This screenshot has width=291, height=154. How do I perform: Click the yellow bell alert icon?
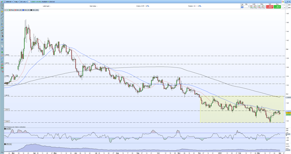[x=2, y=12]
